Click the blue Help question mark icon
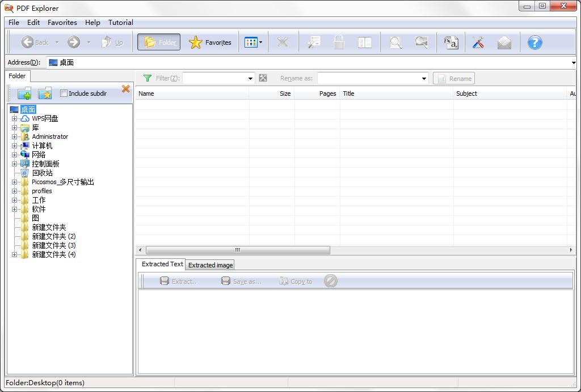The image size is (581, 392). [x=534, y=42]
